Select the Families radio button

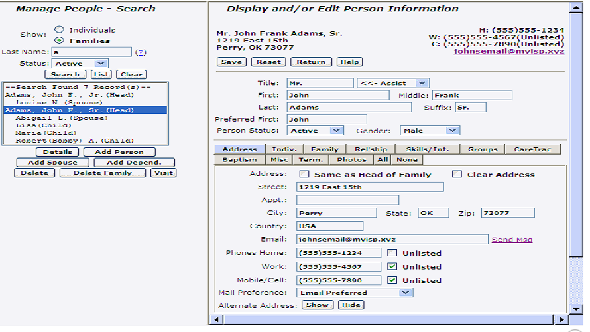(x=59, y=41)
